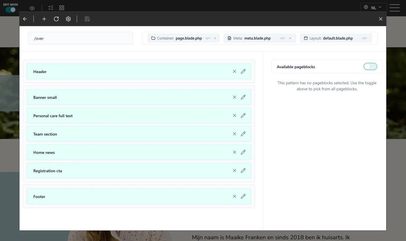Viewport: 406px width, 241px height.
Task: Click the /over path input field
Action: [80, 38]
